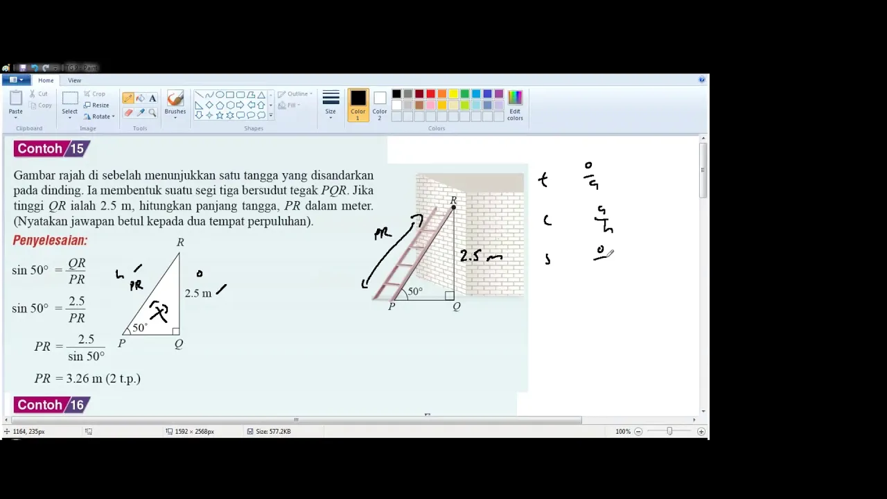Pick the orange color swatch

click(x=442, y=94)
